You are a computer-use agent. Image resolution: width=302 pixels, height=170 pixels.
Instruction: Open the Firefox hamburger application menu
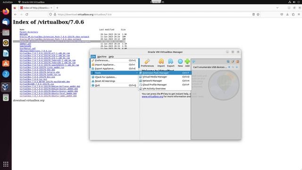pyautogui.click(x=299, y=15)
